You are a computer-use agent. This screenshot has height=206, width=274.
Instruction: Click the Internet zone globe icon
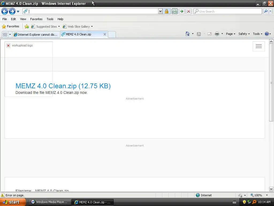(198, 195)
